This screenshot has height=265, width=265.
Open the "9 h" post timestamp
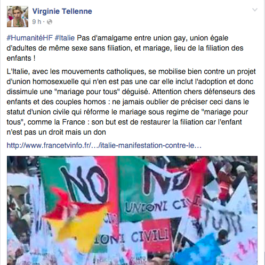pos(37,22)
